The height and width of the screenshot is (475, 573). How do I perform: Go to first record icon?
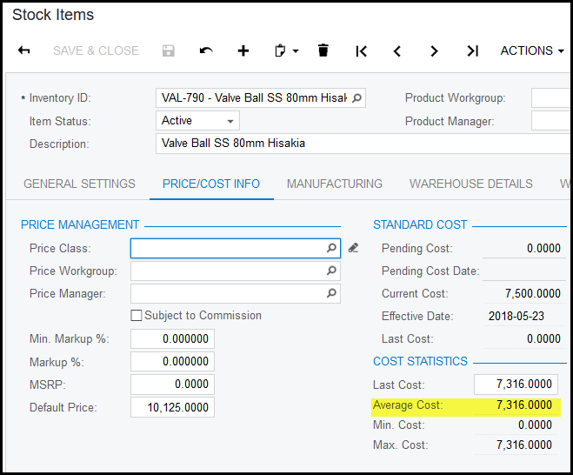coord(361,50)
